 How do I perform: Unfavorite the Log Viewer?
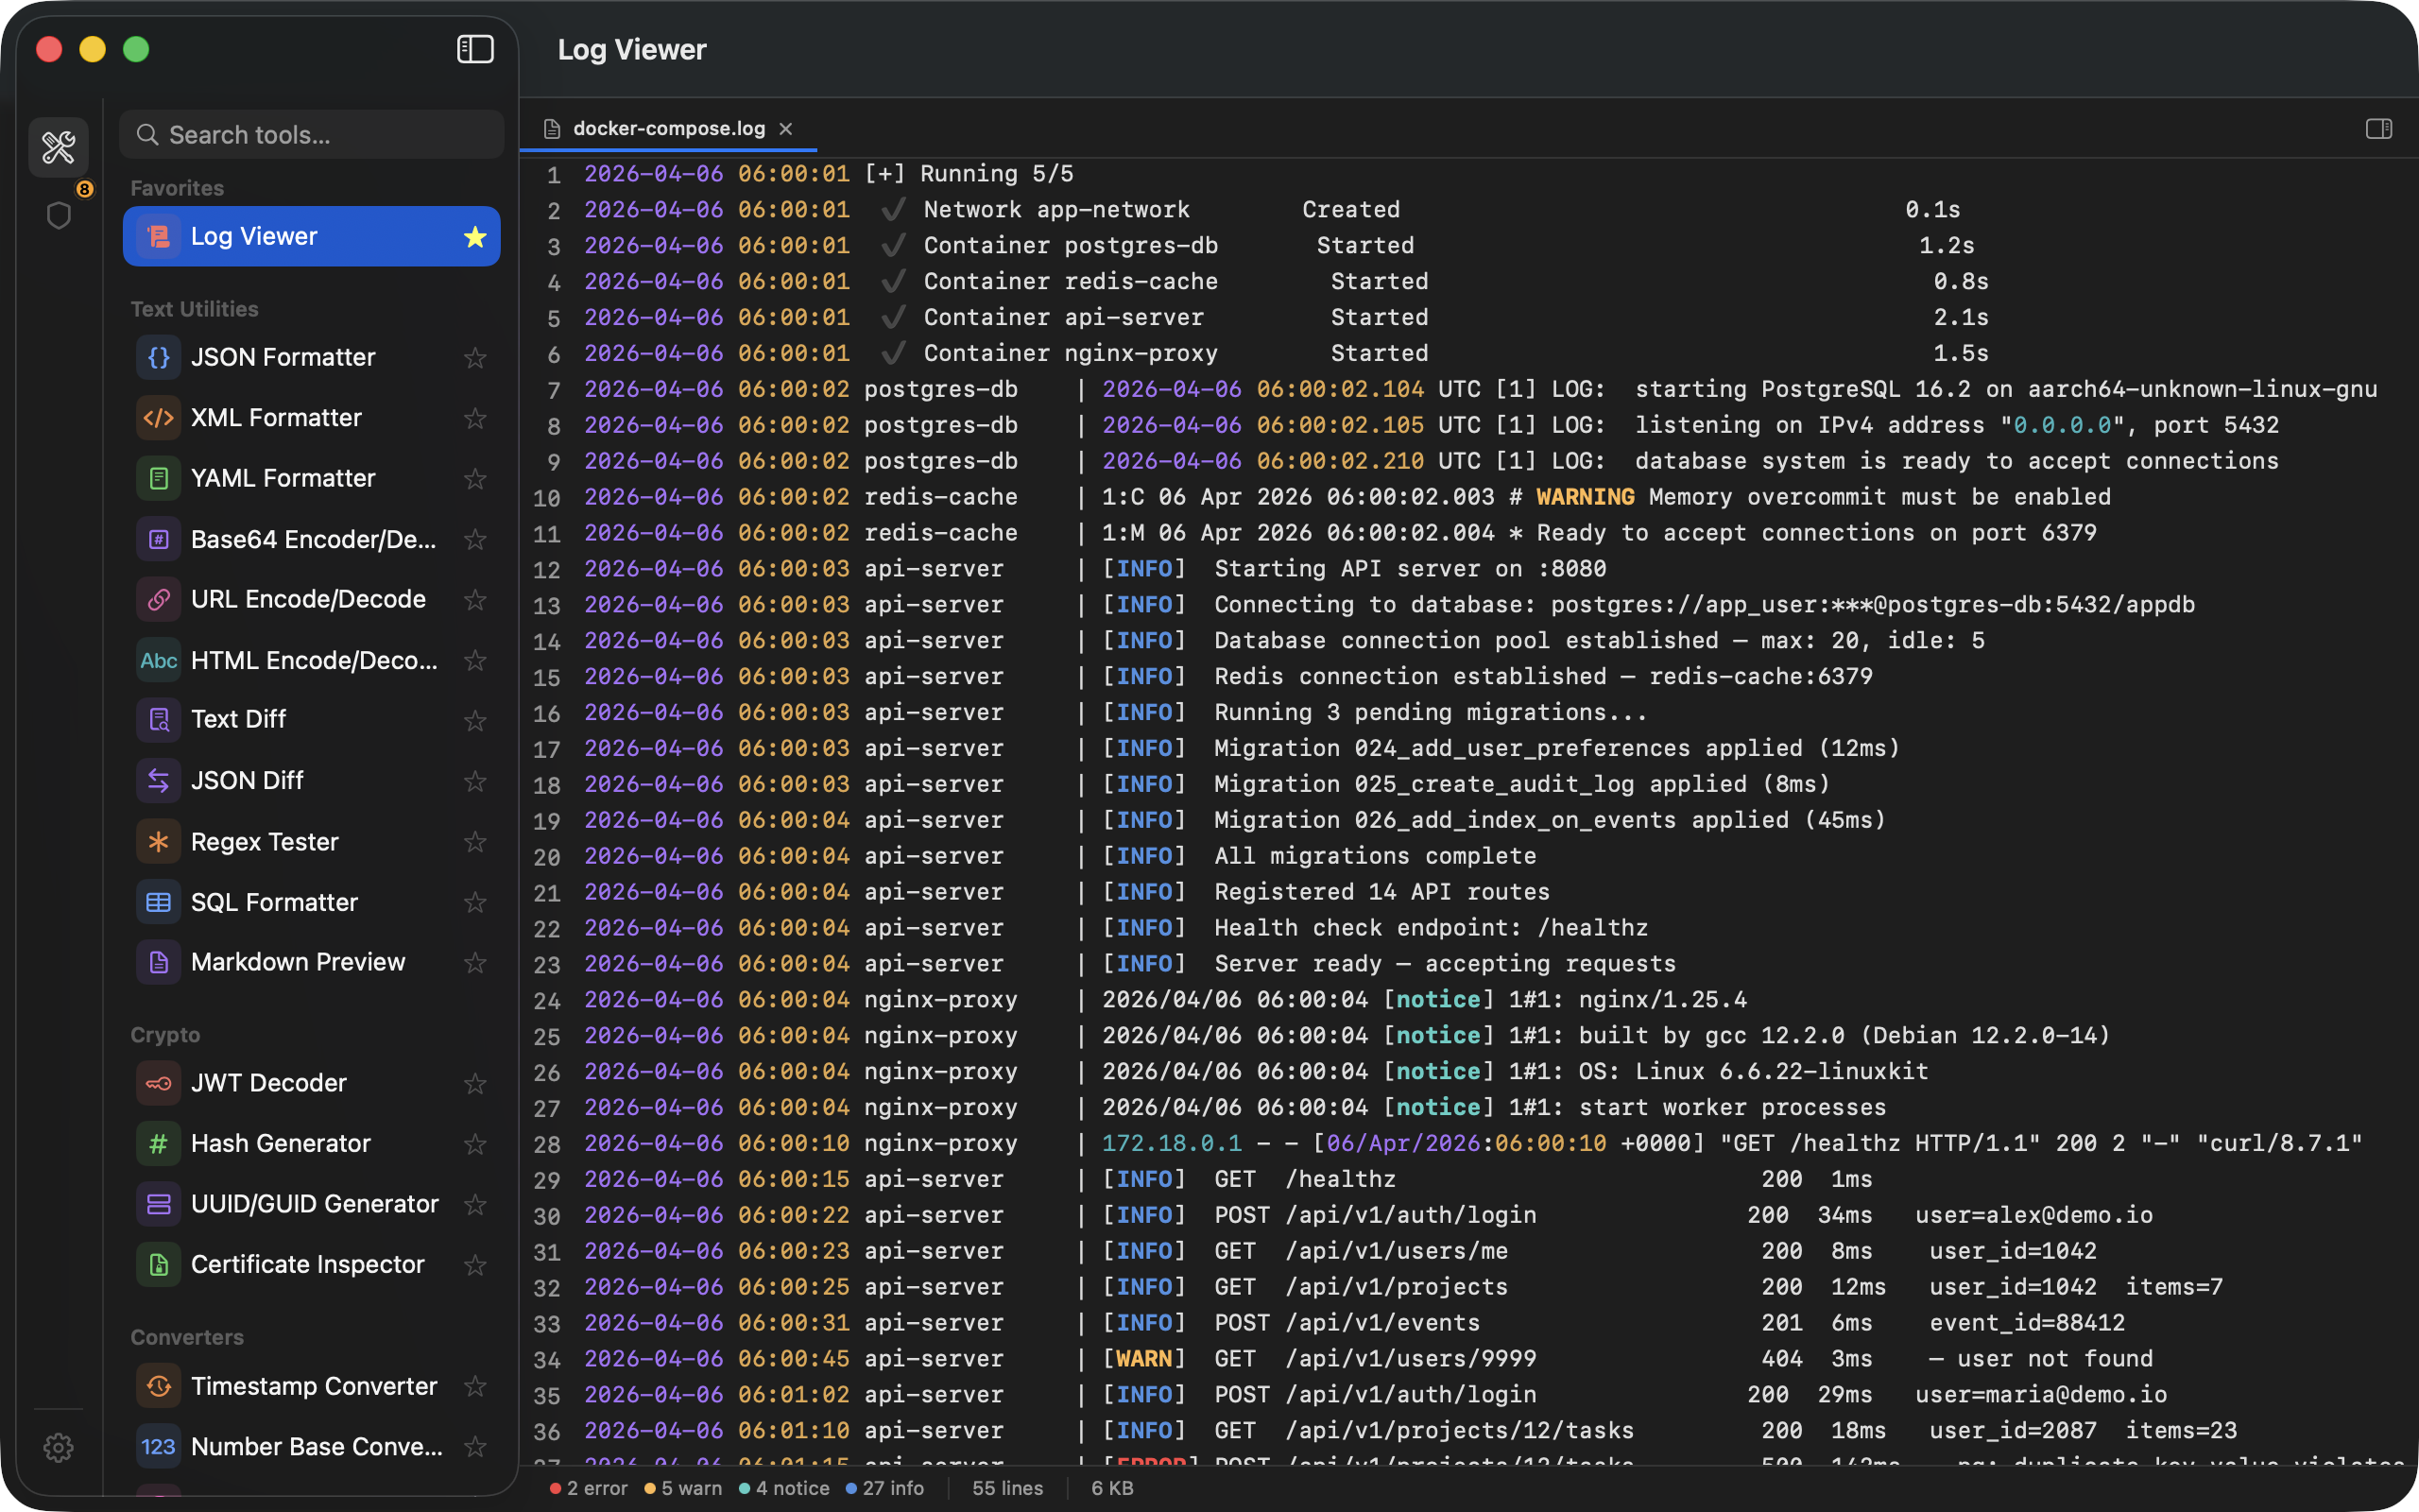[476, 236]
